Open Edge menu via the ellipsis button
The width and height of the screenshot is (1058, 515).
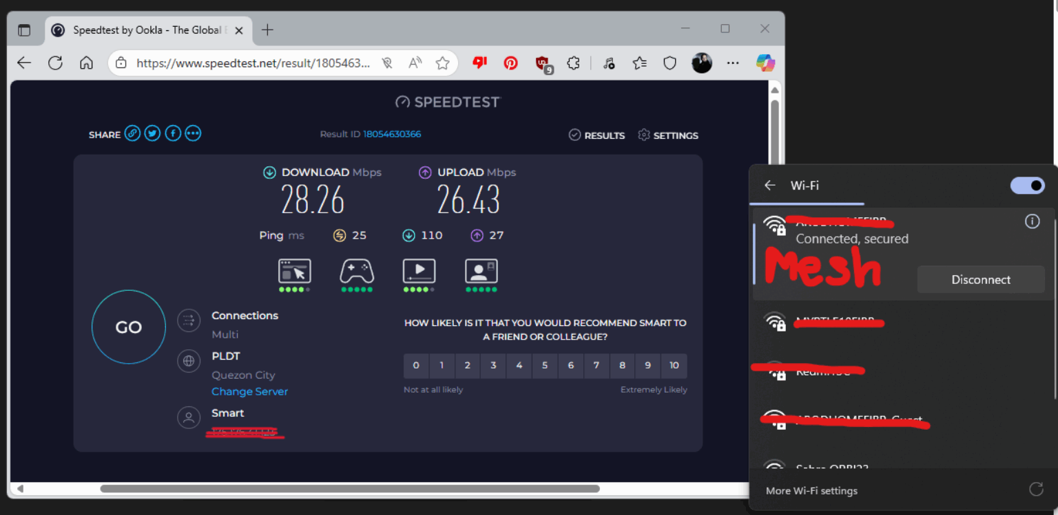pyautogui.click(x=732, y=63)
